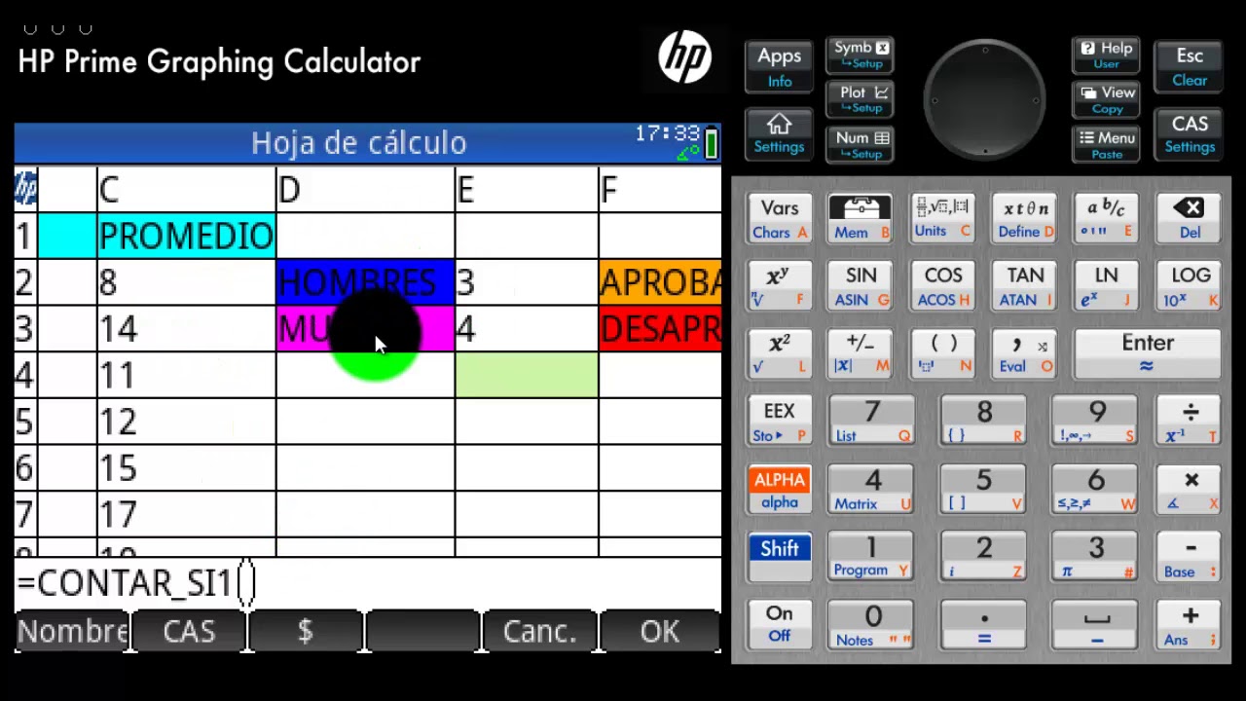Select the red DESAPR cell
Screen dimensions: 1246x701
tap(660, 329)
